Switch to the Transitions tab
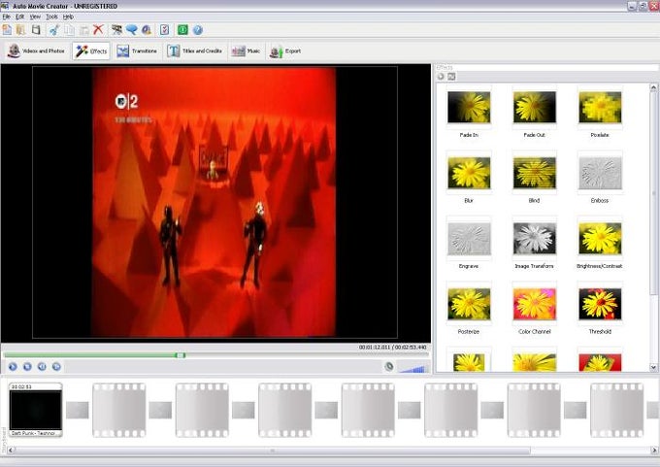Viewport: 660px width, 467px height. click(137, 50)
